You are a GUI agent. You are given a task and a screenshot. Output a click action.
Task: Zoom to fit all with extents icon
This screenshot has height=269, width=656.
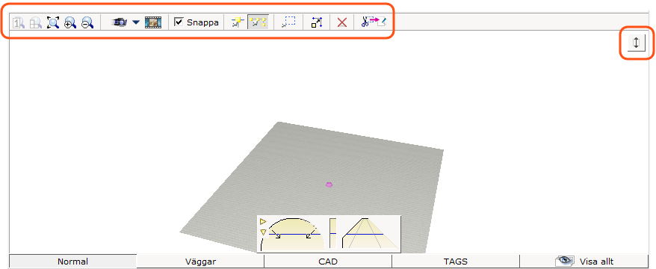tap(53, 22)
